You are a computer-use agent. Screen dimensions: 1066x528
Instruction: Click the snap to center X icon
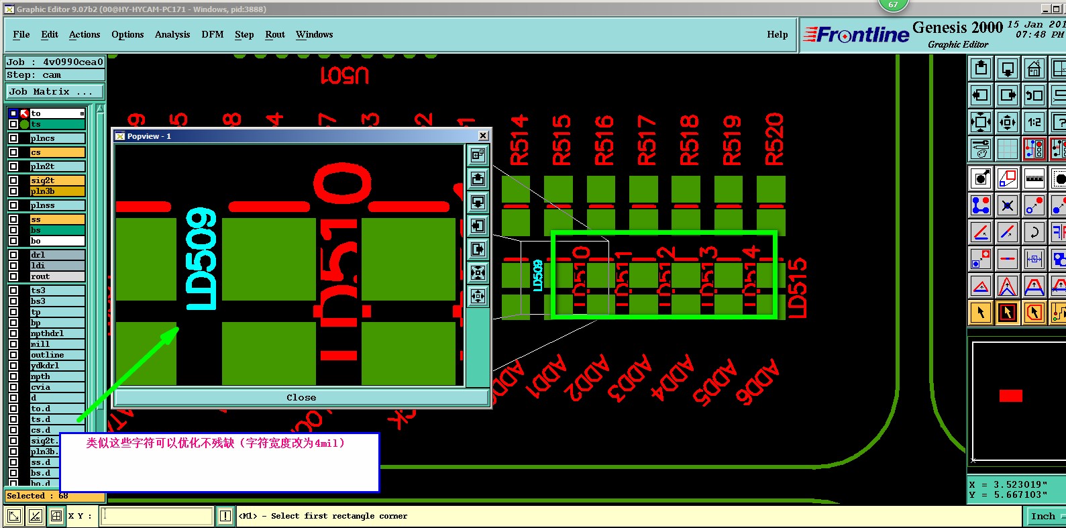[1008, 205]
